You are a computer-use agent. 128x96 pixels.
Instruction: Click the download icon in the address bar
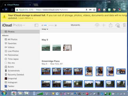(86, 10)
